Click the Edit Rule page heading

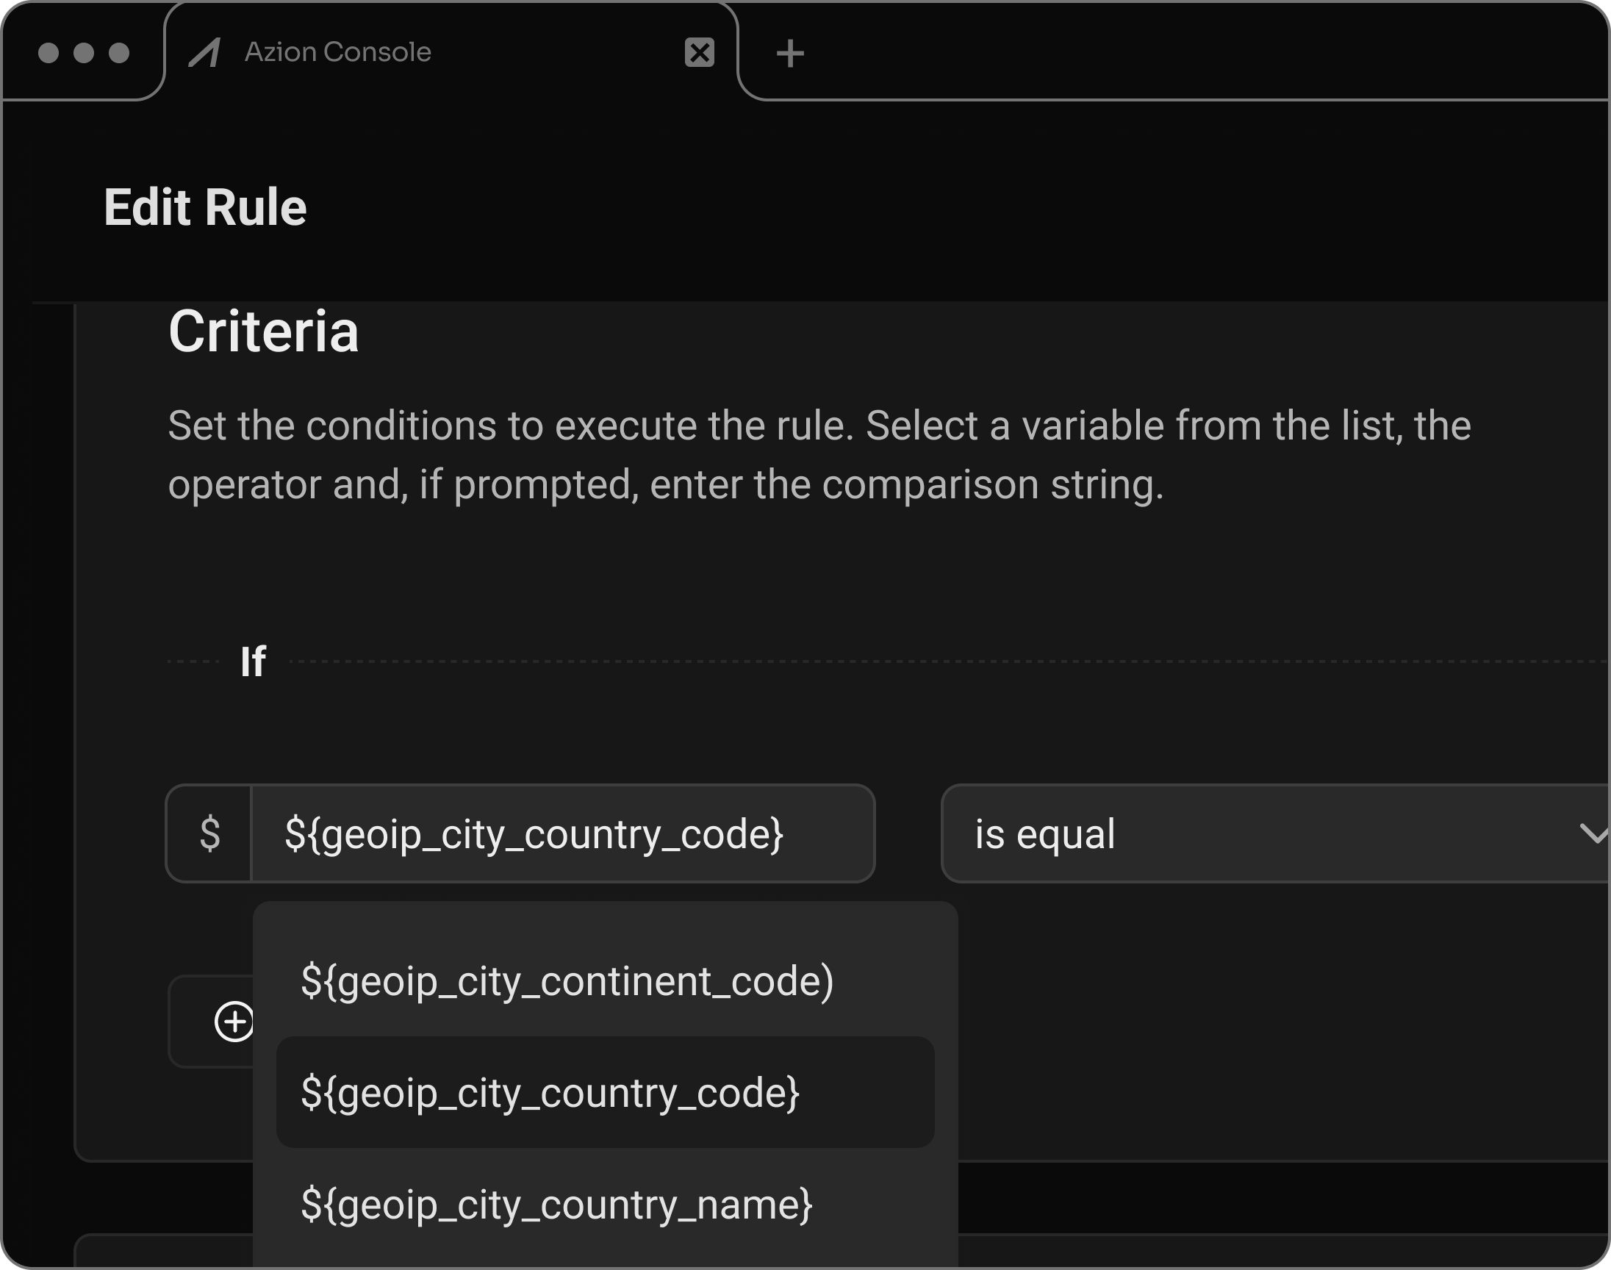coord(205,207)
